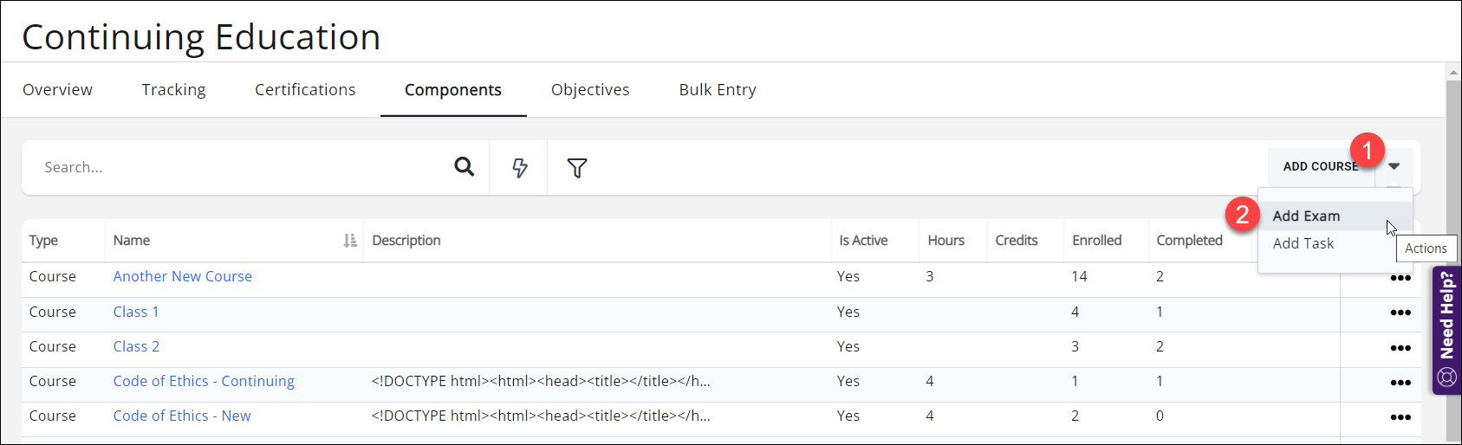Click the Name column sort icon
The height and width of the screenshot is (445, 1462).
click(x=350, y=241)
